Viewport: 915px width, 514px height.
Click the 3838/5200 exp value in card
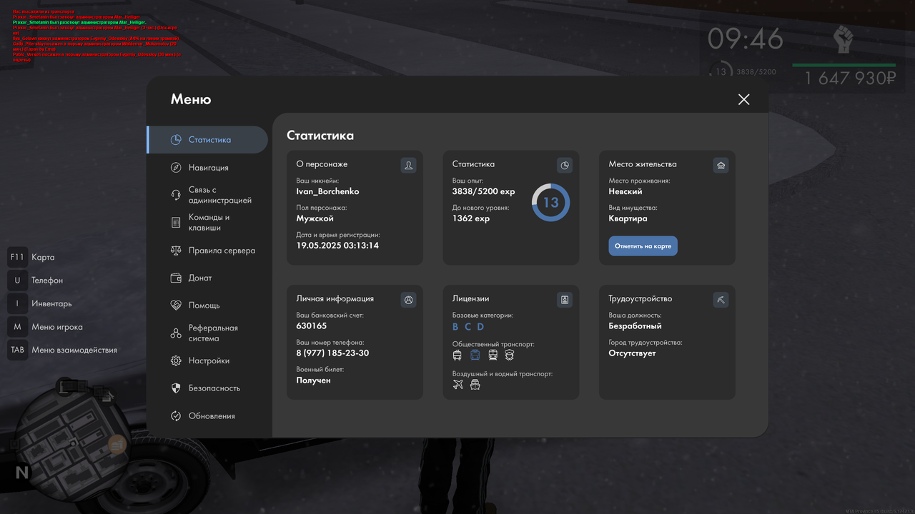(484, 191)
